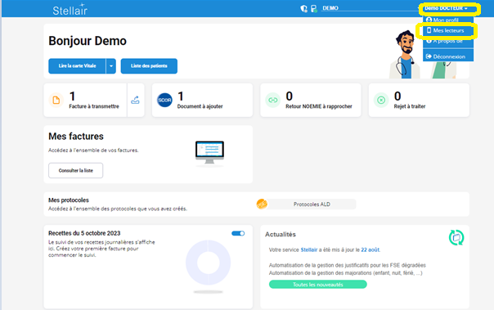This screenshot has height=310, width=494.
Task: Expand the Lire la carte Vitale arrow
Action: tap(111, 66)
